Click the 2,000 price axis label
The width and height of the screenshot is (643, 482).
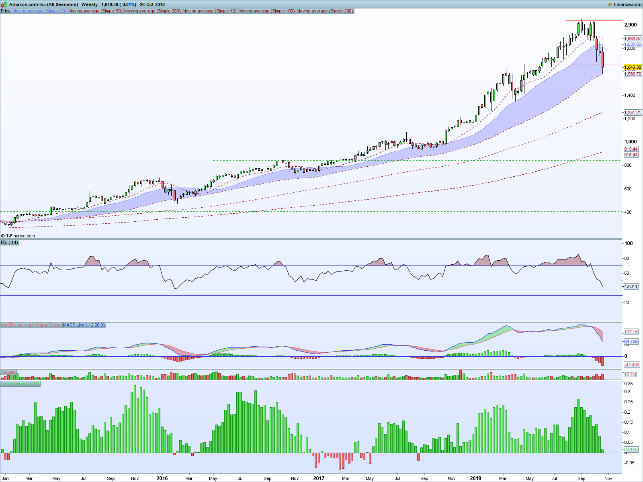pos(630,25)
